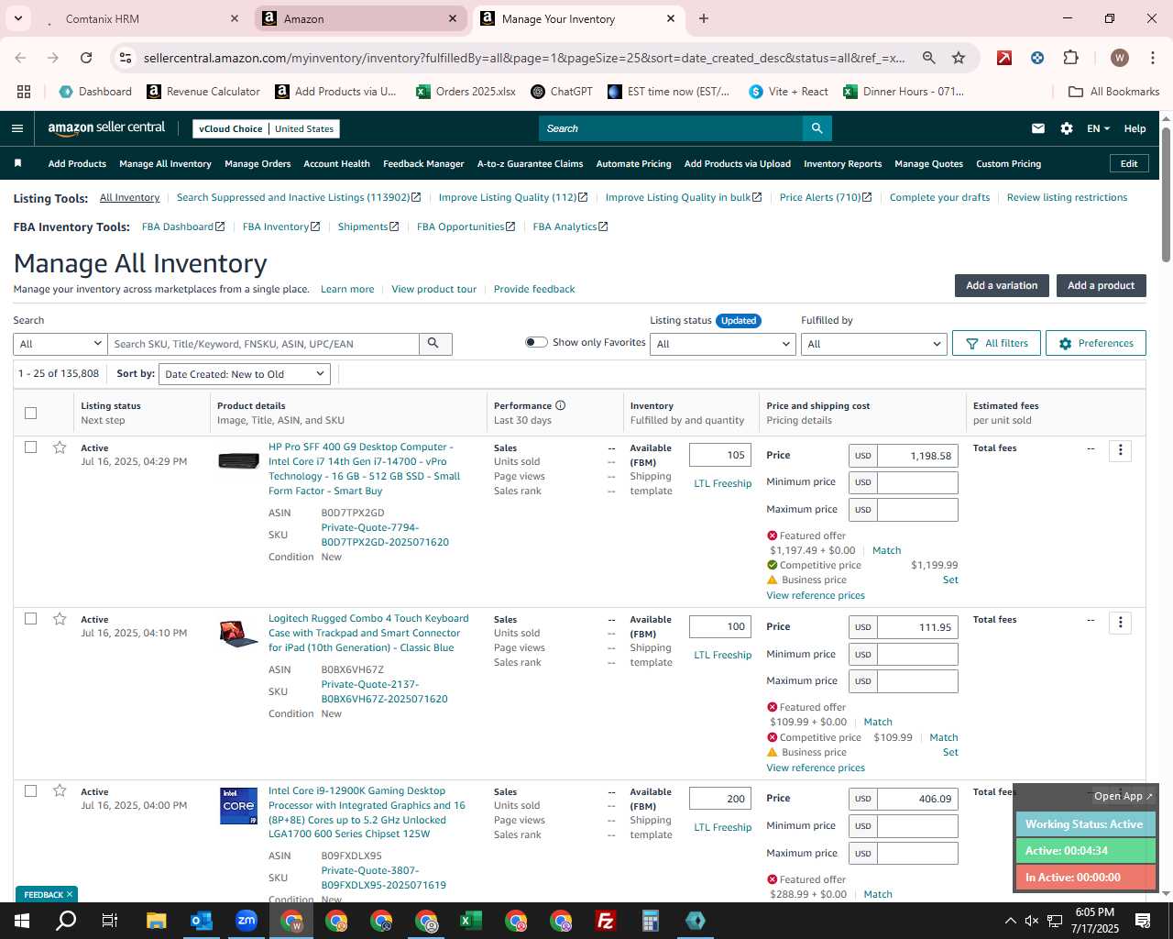
Task: Click the inventory search magnifier button
Action: pos(434,344)
